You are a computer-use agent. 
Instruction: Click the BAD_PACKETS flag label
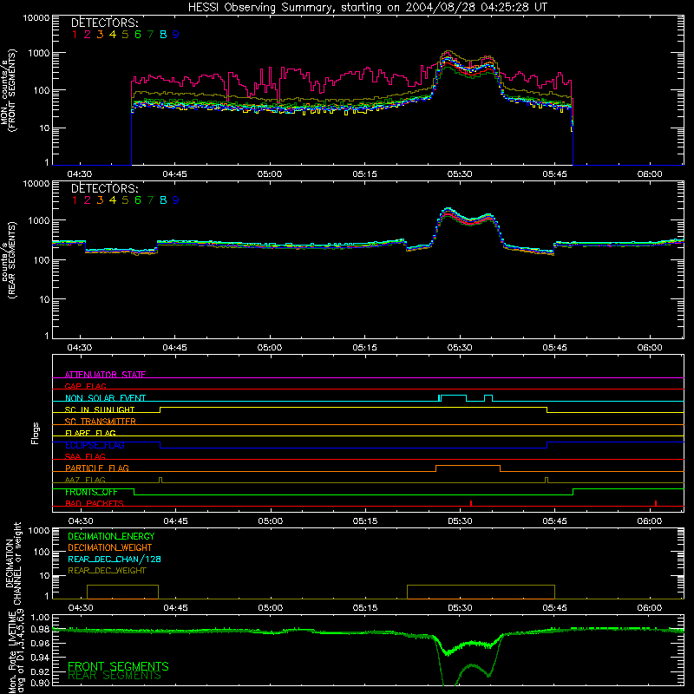pyautogui.click(x=95, y=503)
